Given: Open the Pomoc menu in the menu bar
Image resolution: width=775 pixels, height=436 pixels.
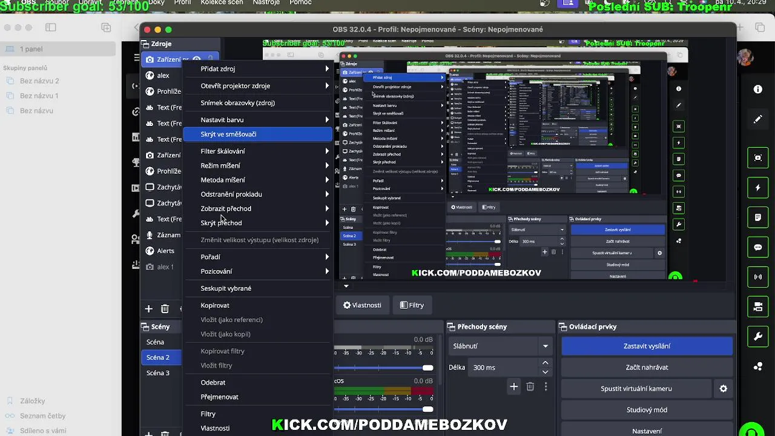Looking at the screenshot, I should pyautogui.click(x=301, y=3).
